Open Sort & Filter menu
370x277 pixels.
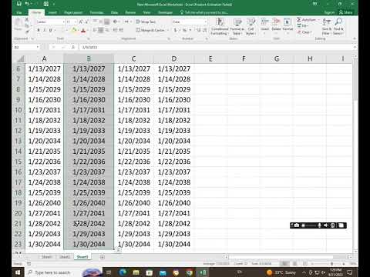click(x=326, y=26)
